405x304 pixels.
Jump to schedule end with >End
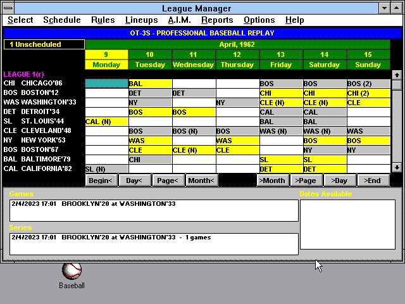(373, 180)
